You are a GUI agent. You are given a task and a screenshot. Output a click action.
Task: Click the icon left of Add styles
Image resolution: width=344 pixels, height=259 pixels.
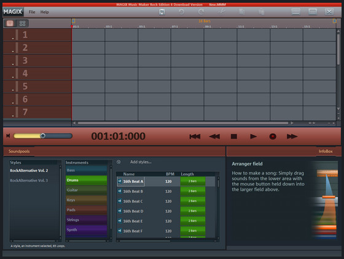(x=119, y=162)
